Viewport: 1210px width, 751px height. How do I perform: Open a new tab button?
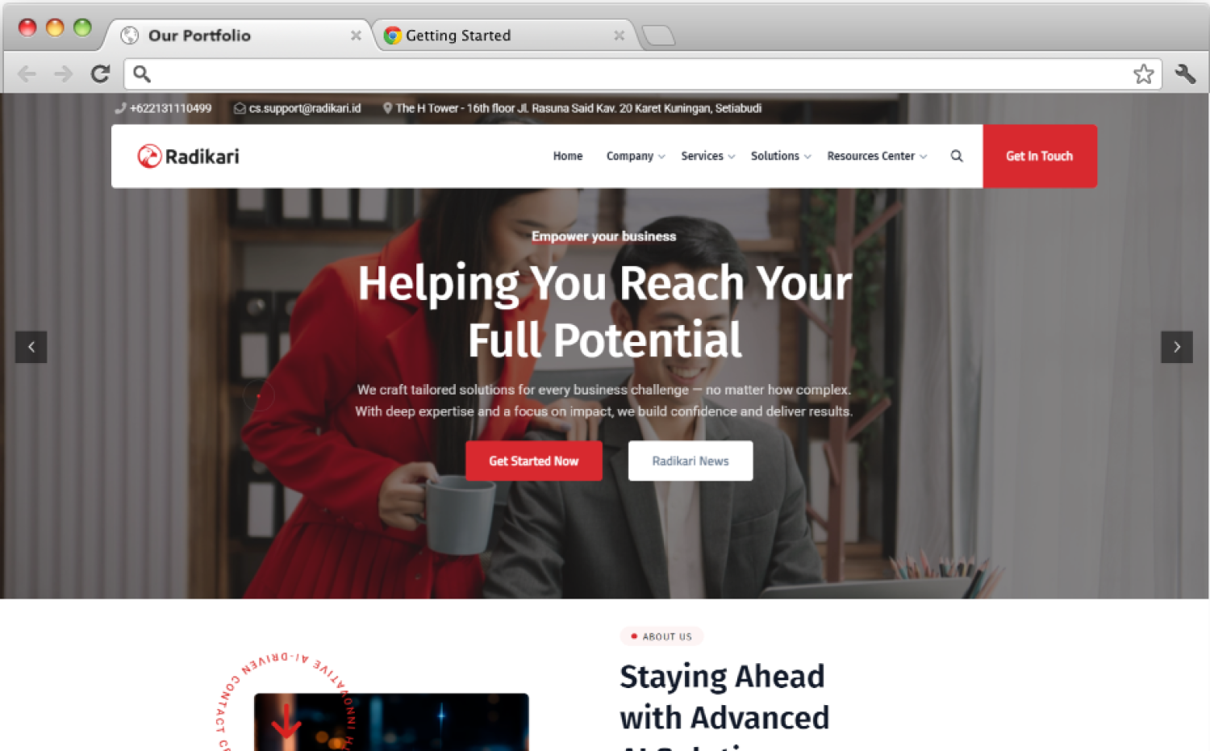click(x=658, y=35)
